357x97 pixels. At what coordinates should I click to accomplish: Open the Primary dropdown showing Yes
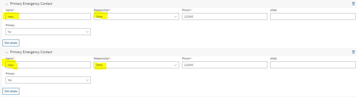(48, 80)
